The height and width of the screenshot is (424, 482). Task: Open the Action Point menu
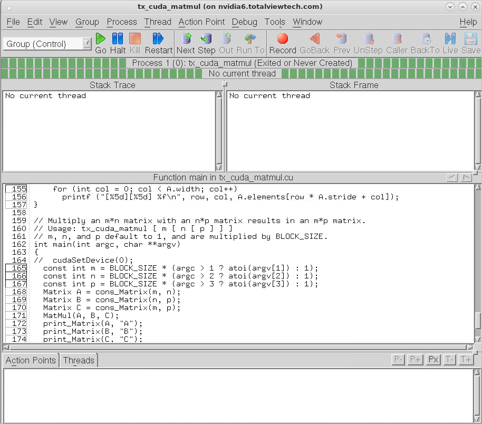coord(201,22)
